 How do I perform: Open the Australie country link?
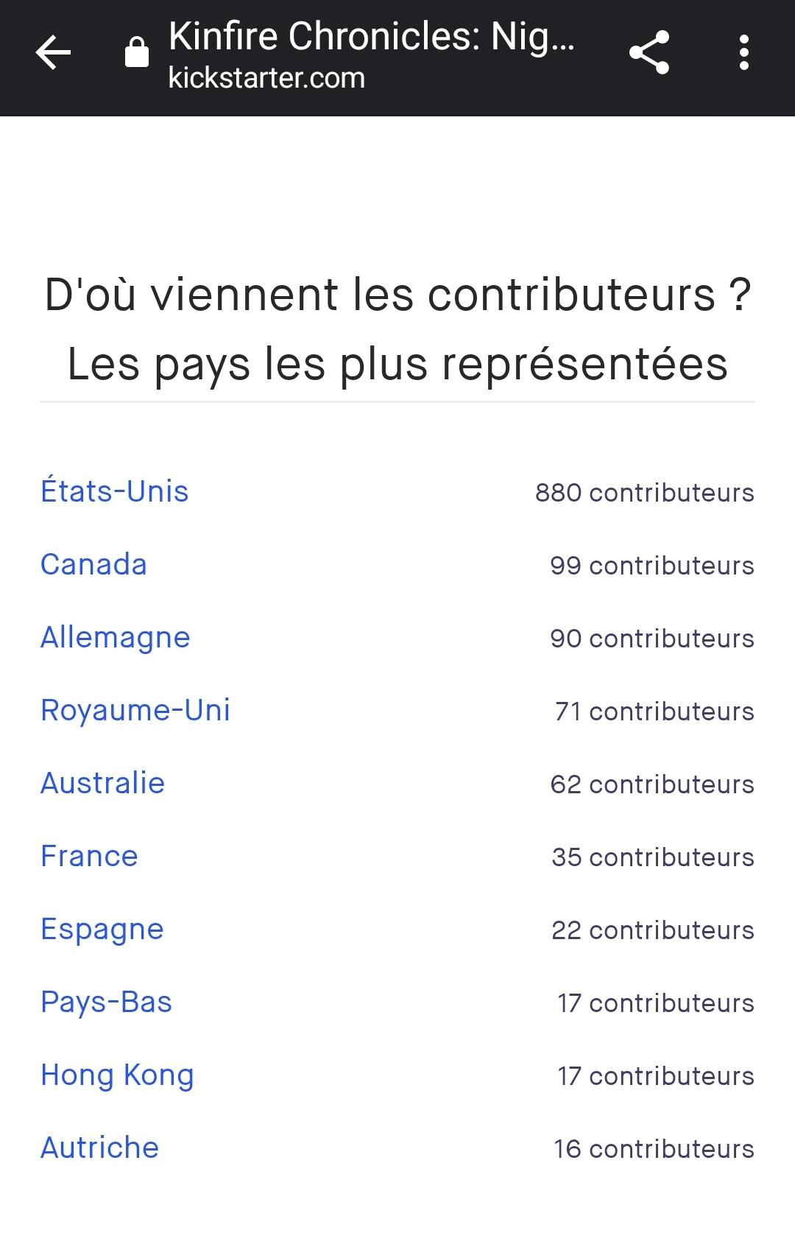[103, 783]
